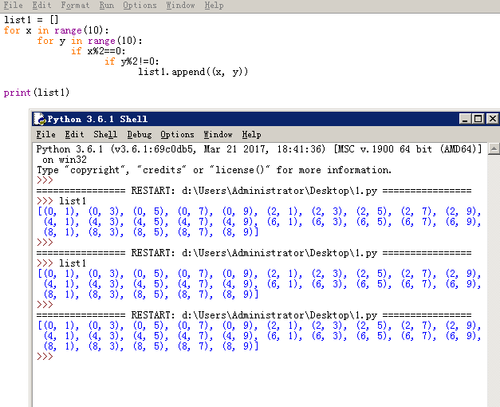Open the Help menu in the Python Shell
The width and height of the screenshot is (500, 407).
(251, 135)
